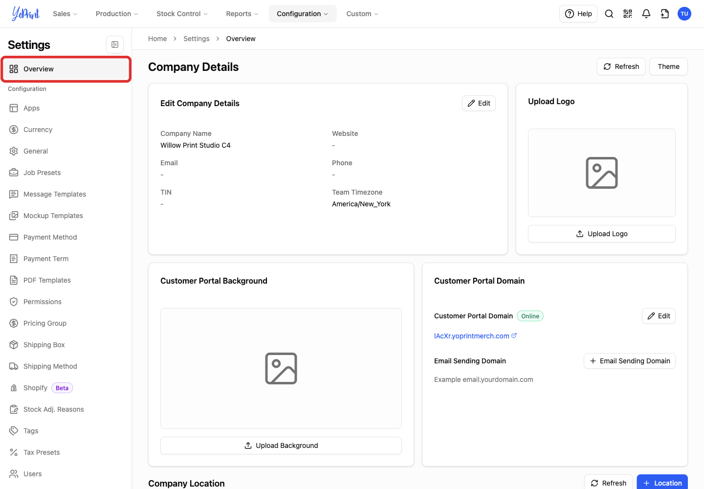Open Shipping Box settings
The width and height of the screenshot is (704, 489).
coord(66,345)
